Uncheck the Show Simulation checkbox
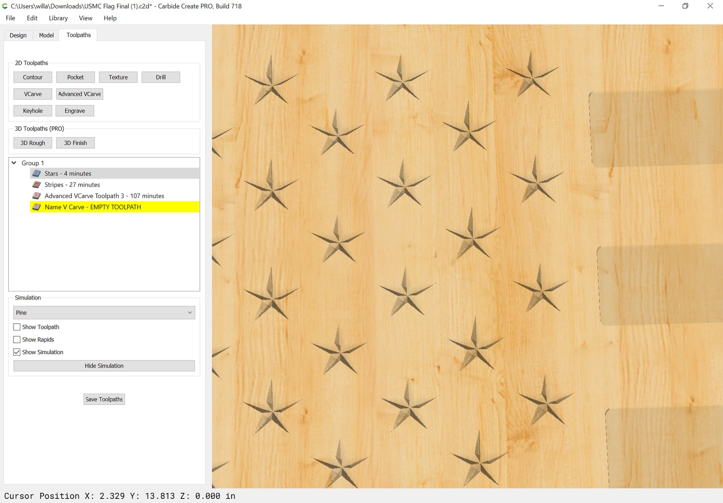 click(x=17, y=352)
